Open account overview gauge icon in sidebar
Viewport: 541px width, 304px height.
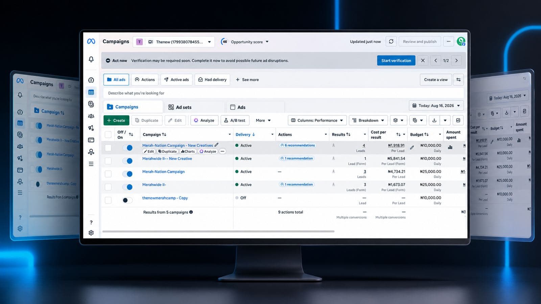[x=91, y=80]
